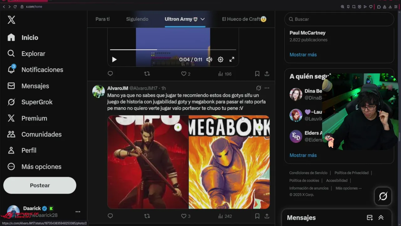Image resolution: width=401 pixels, height=226 pixels.
Task: Reload the page with the browser refresh icon
Action: click(x=15, y=7)
